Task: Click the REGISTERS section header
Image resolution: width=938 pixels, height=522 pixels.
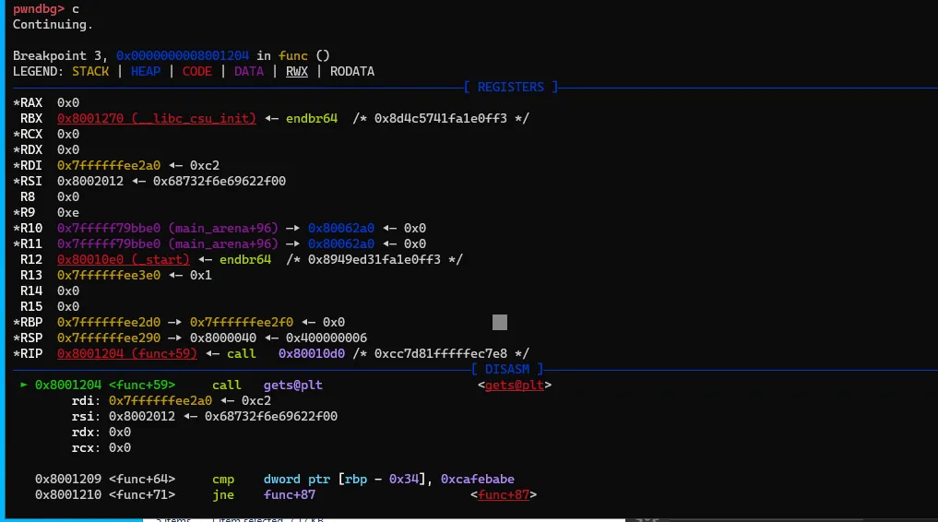Action: (x=510, y=87)
